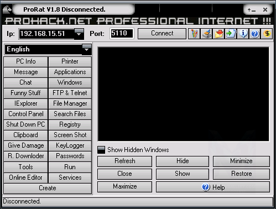This screenshot has width=276, height=209.
Task: Open the IExplorer option
Action: click(x=25, y=103)
